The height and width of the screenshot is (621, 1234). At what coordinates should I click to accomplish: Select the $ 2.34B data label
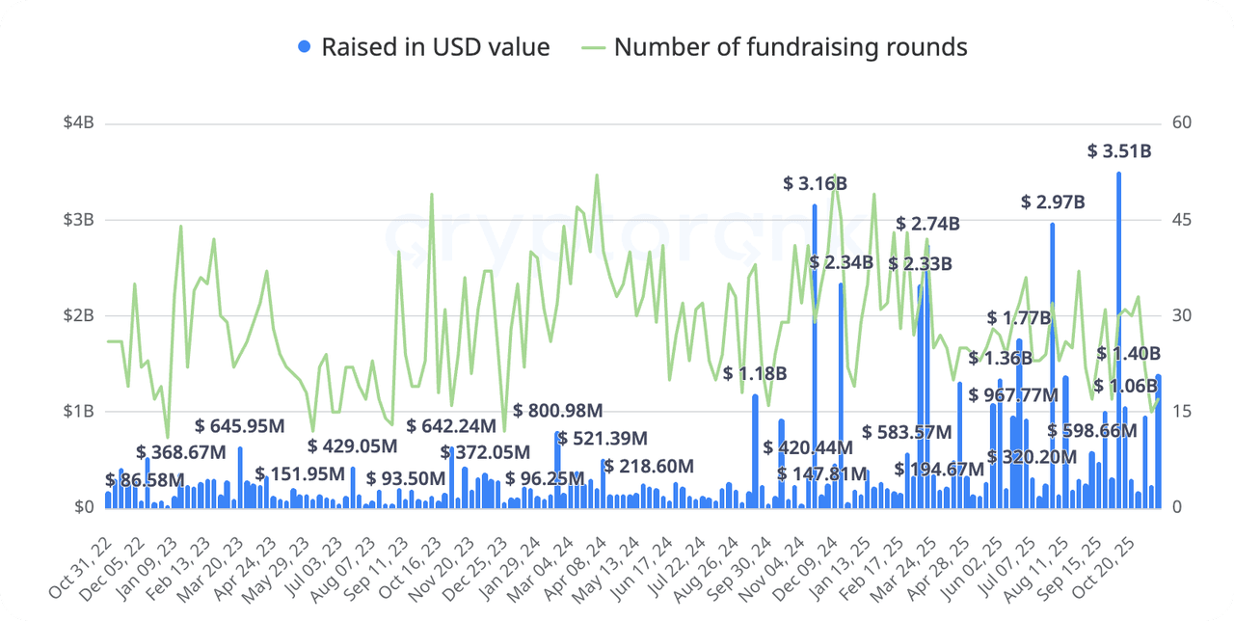(x=841, y=262)
